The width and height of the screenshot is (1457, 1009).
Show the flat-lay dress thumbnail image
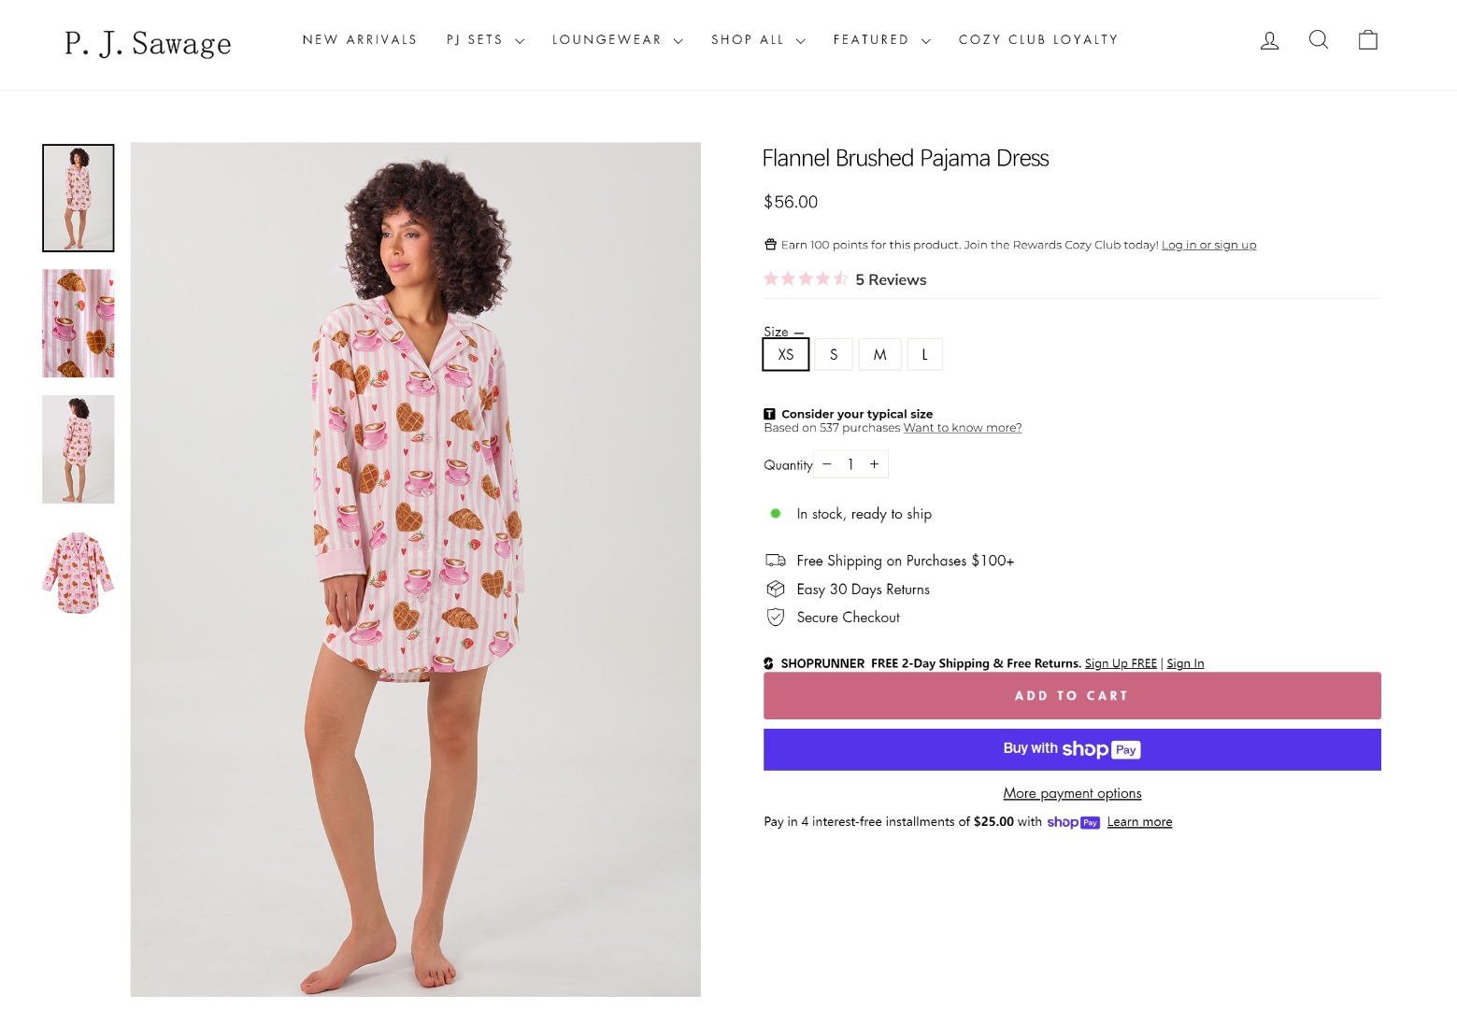pos(79,574)
